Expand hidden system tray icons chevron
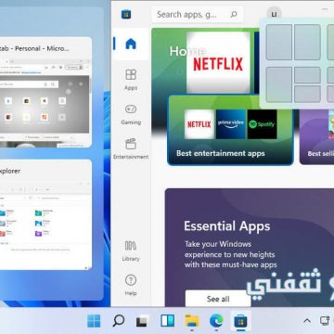Screen dimensions: 334x334 point(307,321)
